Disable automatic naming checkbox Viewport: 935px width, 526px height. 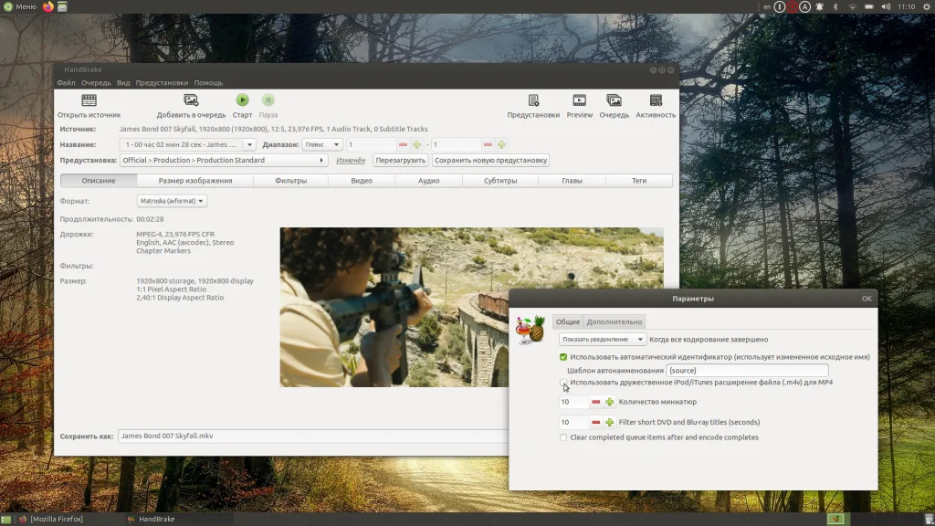(x=563, y=357)
